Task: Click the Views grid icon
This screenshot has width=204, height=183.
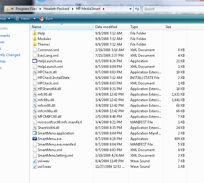Action: coord(17,19)
